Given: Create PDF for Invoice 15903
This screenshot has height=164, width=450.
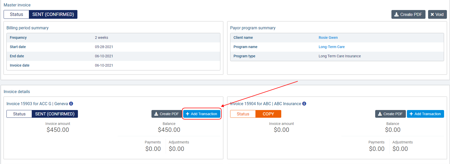Looking at the screenshot, I should click(x=167, y=114).
